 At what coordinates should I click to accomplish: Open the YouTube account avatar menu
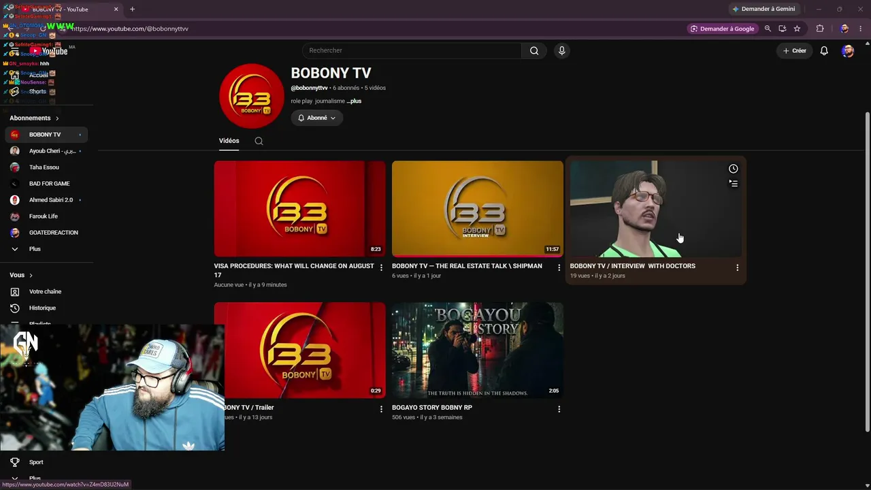848,50
